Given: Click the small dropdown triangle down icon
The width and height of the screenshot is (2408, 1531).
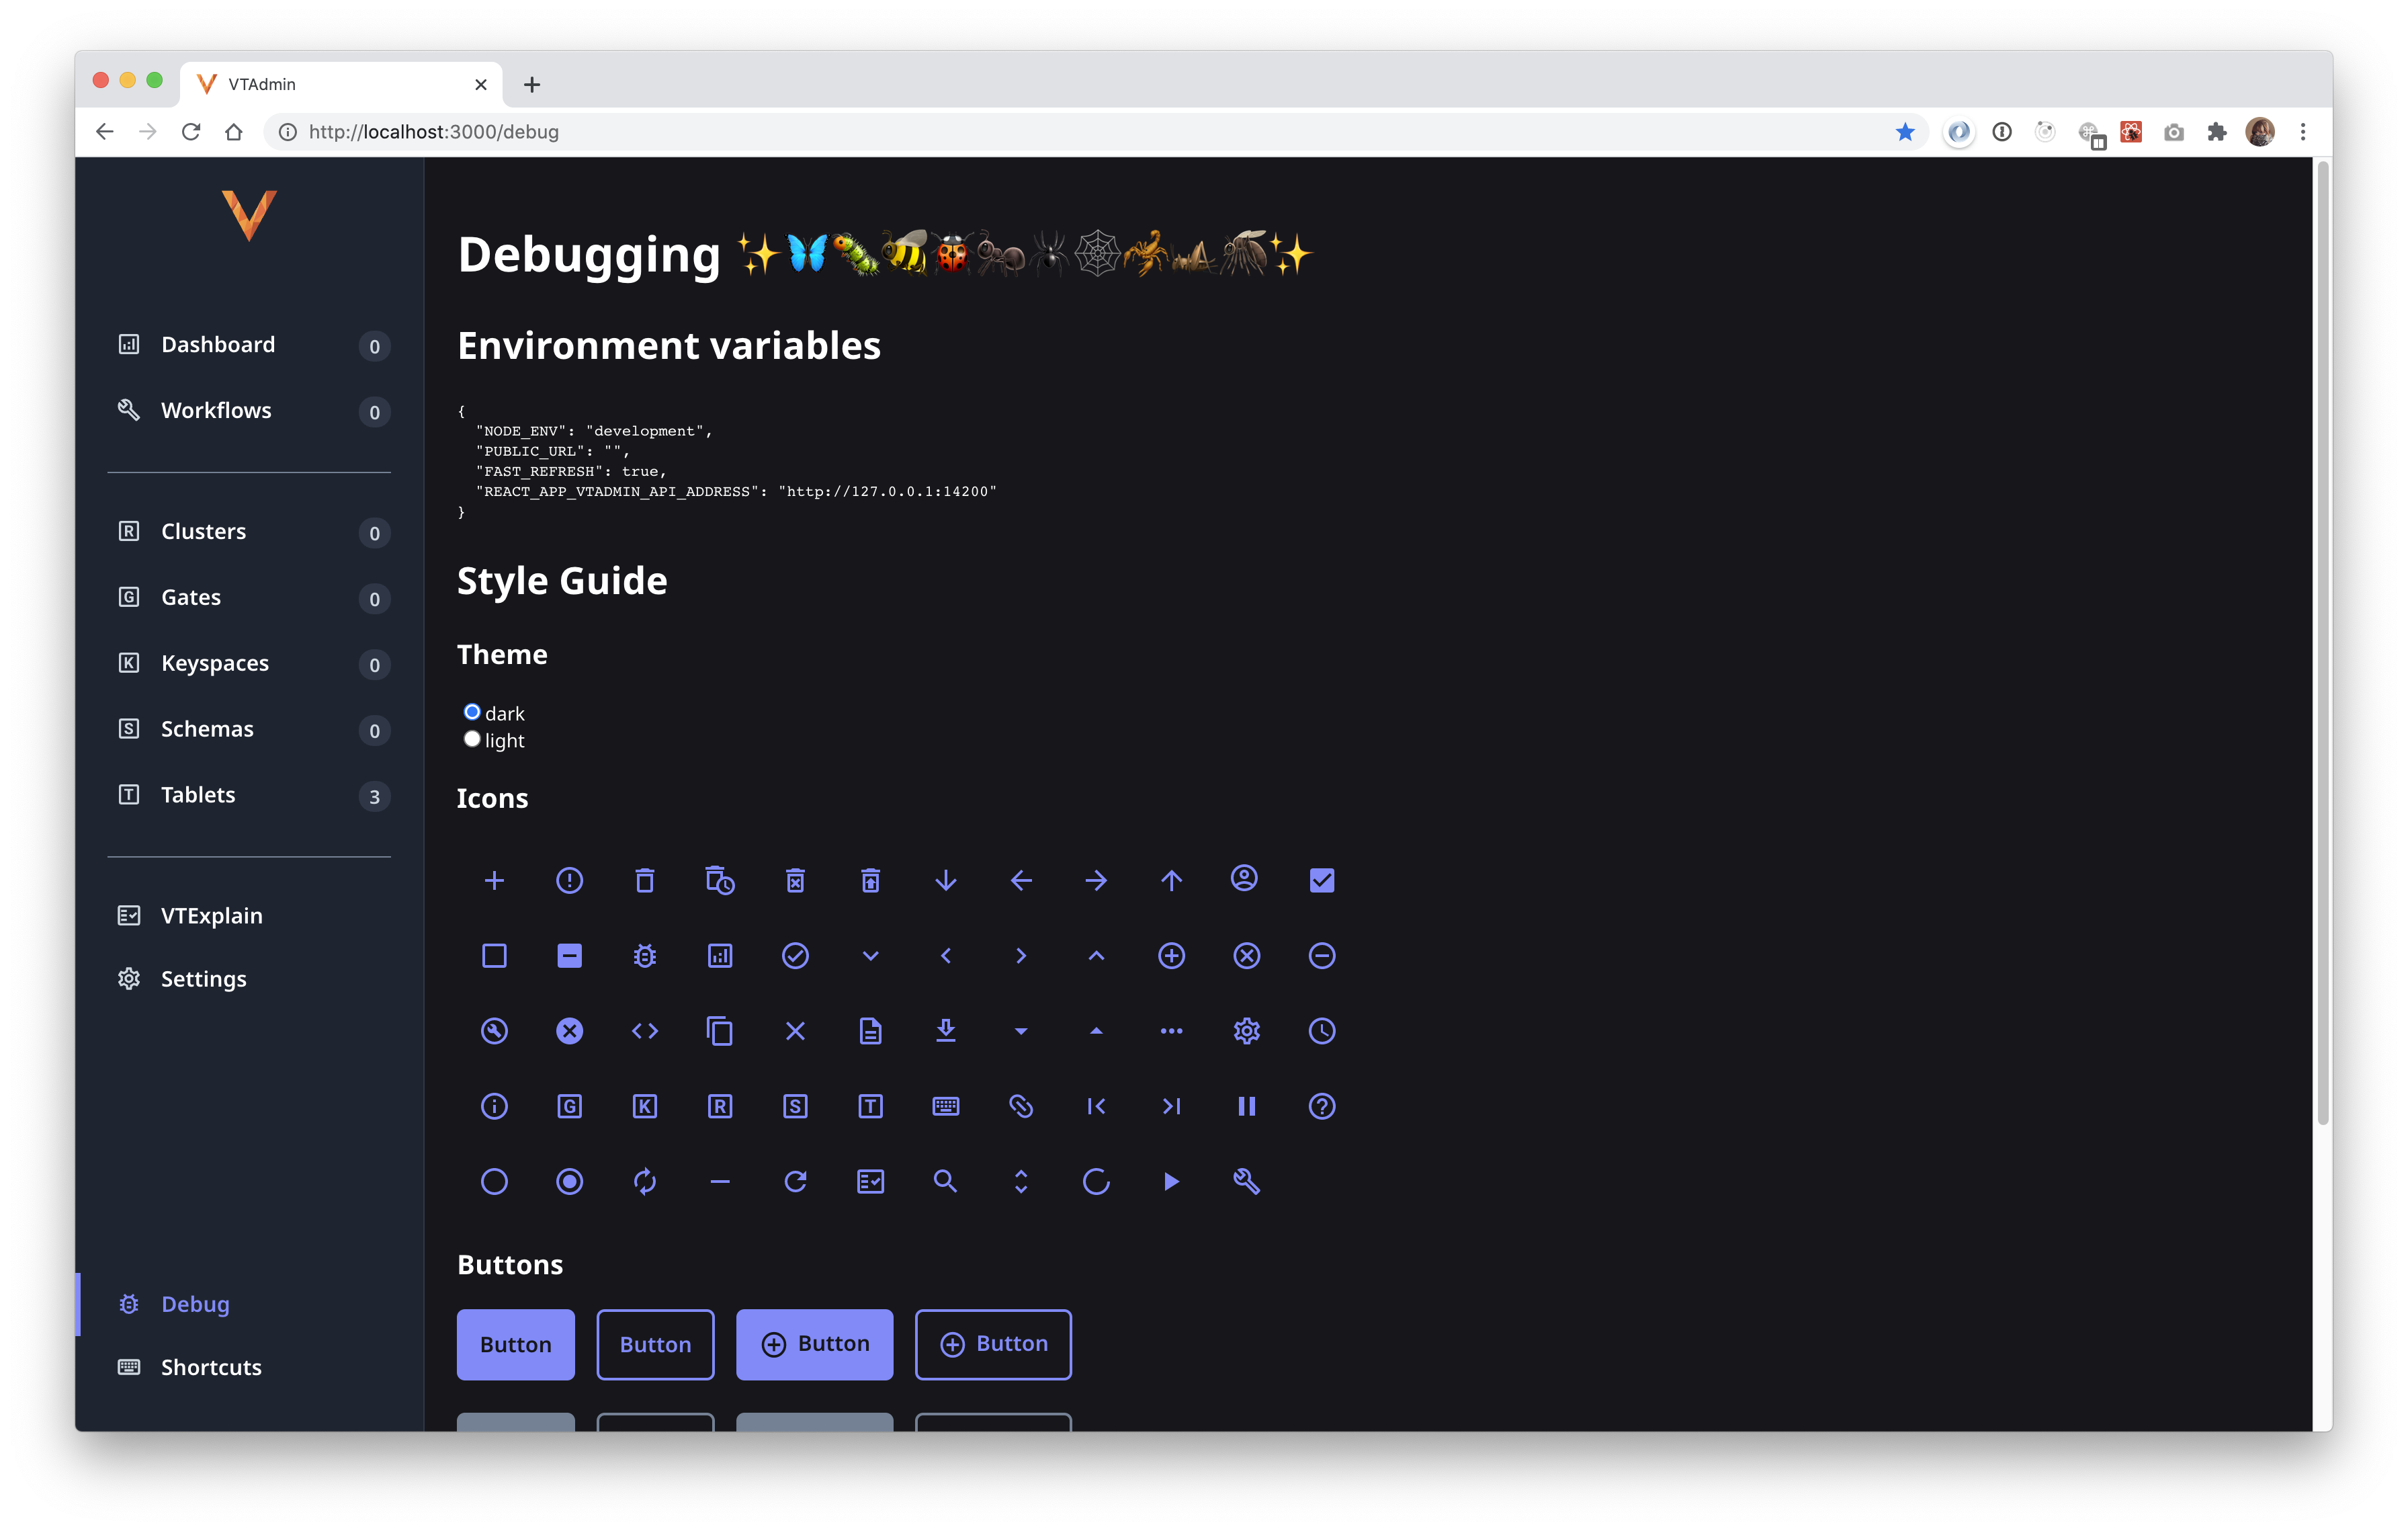Looking at the screenshot, I should click(1020, 1031).
